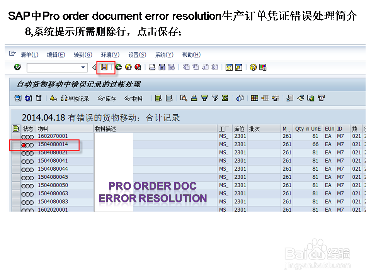Click the Last Page icon
Viewport: 371px width, 278px height.
[x=215, y=67]
